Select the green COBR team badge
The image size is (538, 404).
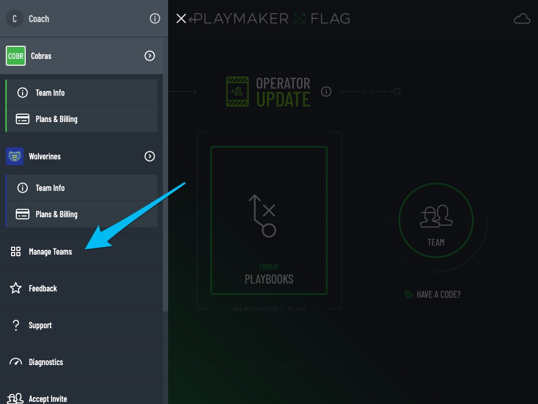click(x=16, y=56)
